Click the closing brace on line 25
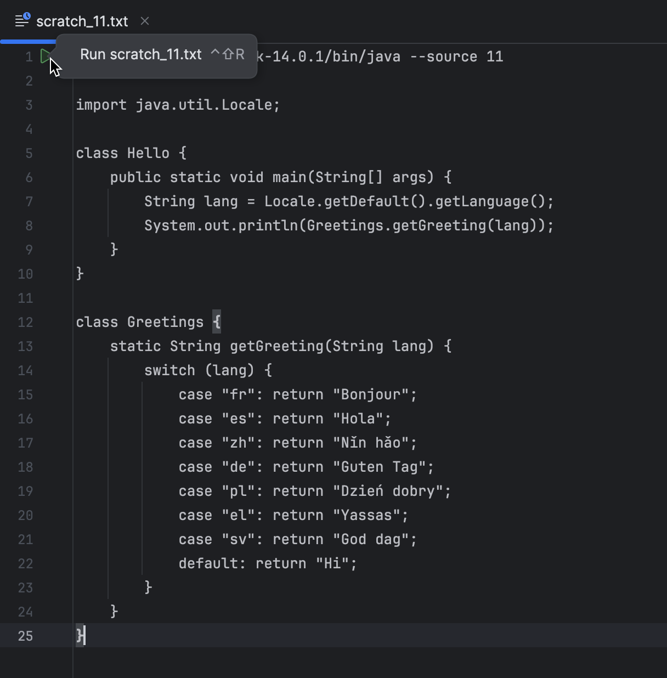Viewport: 667px width, 678px height. (78, 636)
